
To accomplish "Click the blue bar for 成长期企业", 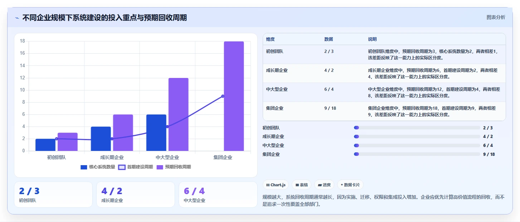I will (101, 139).
